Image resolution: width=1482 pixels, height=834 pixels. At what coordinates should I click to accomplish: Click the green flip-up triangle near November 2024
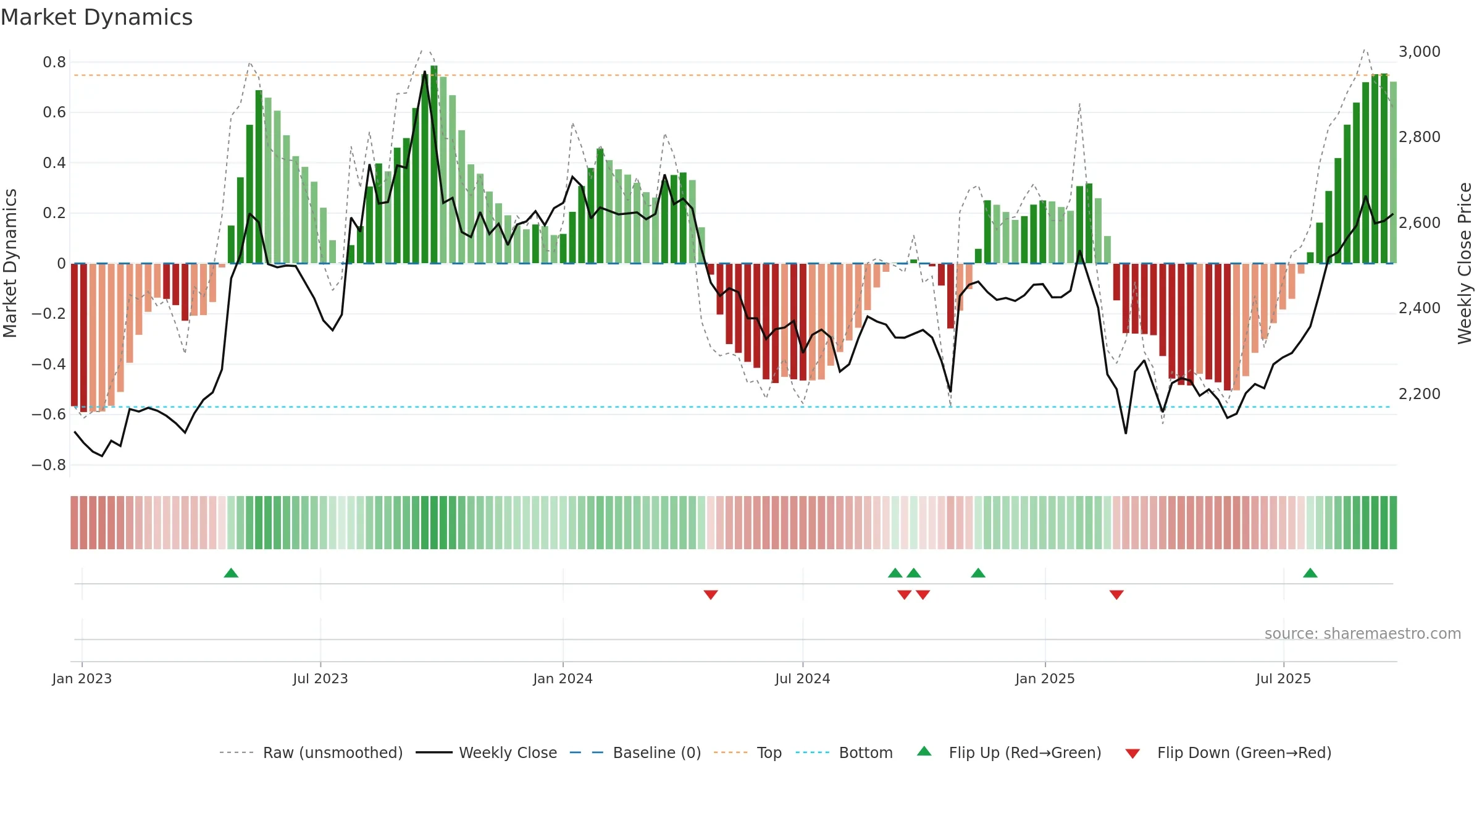[978, 573]
